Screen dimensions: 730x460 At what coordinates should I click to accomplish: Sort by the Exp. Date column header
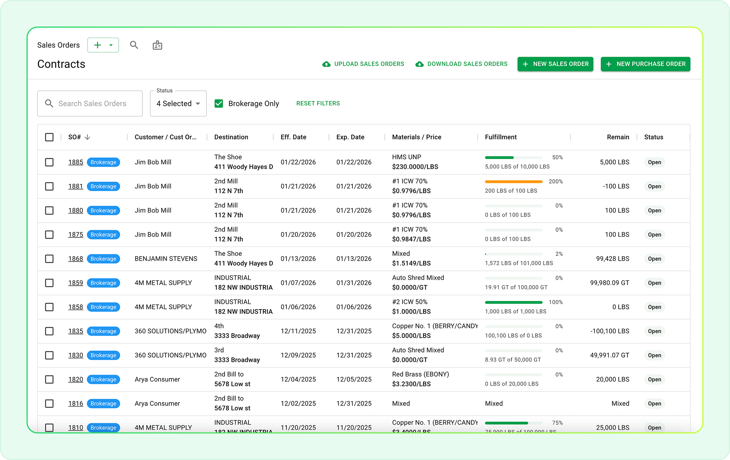point(350,137)
